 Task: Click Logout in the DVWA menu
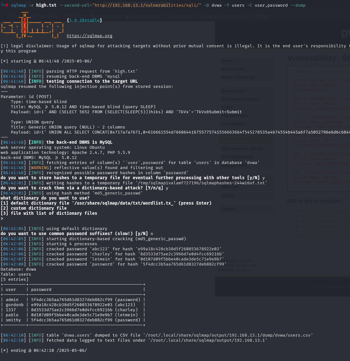[x=247, y=209]
